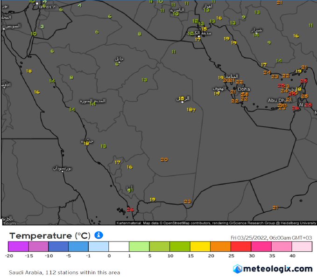Viewport: 317px width, 277px height.
Task: Click the Abu Dhabi city label
Action: point(279,100)
